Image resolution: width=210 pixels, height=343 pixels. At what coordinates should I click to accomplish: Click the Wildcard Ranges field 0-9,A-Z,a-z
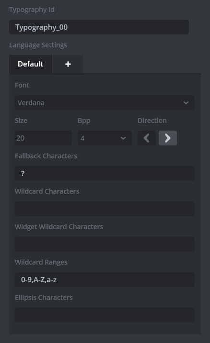click(x=105, y=279)
